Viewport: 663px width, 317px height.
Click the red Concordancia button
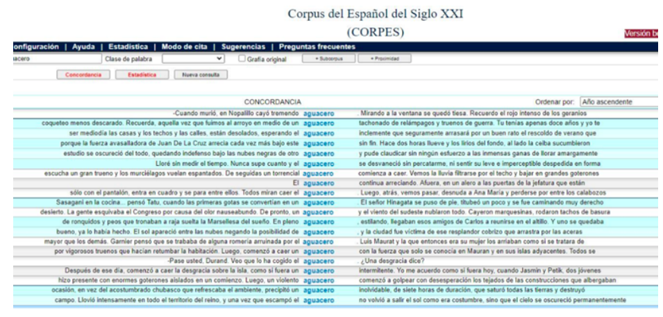point(83,75)
